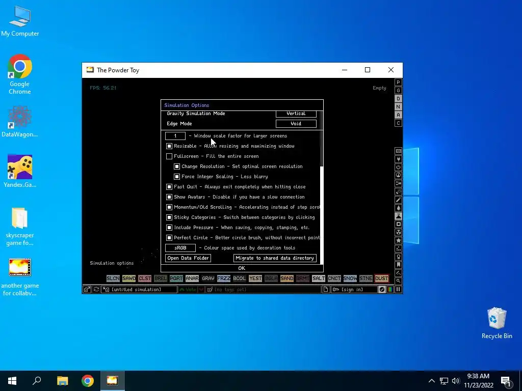The height and width of the screenshot is (391, 522).
Task: Open the Electronics category plug icon
Action: (x=398, y=159)
